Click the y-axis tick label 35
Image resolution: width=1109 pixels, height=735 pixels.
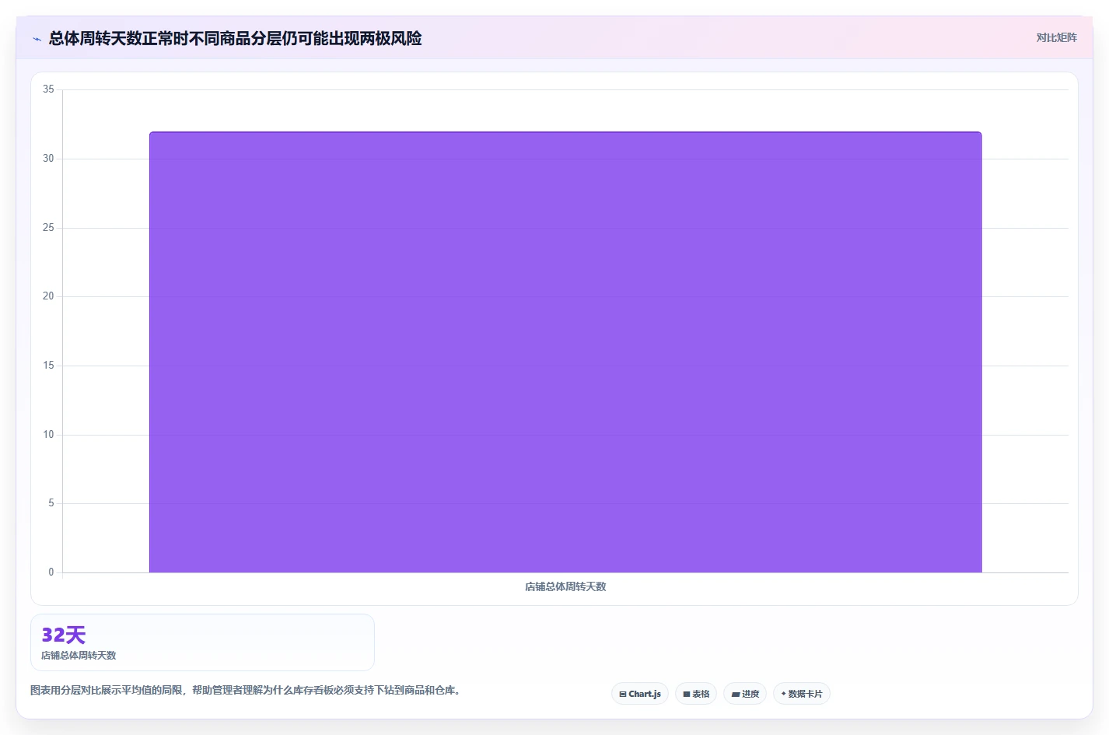click(x=48, y=89)
